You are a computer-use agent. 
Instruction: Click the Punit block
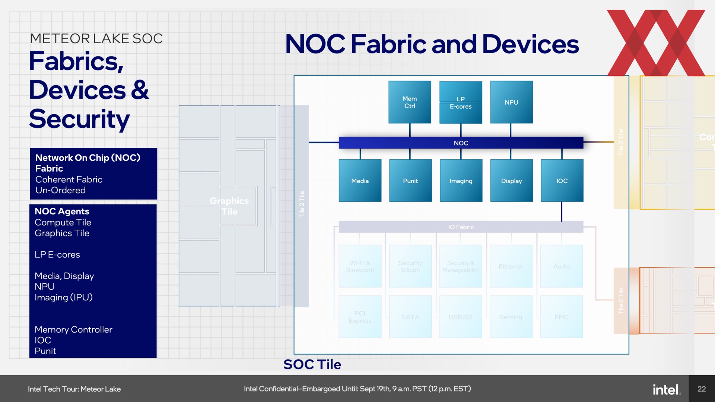point(410,181)
